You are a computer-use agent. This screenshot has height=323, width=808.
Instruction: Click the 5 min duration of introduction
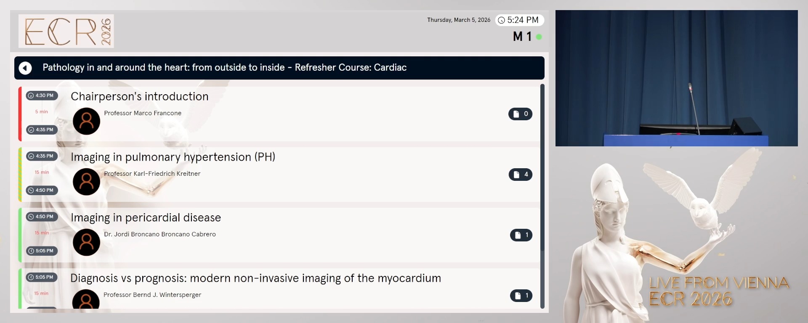click(x=42, y=112)
